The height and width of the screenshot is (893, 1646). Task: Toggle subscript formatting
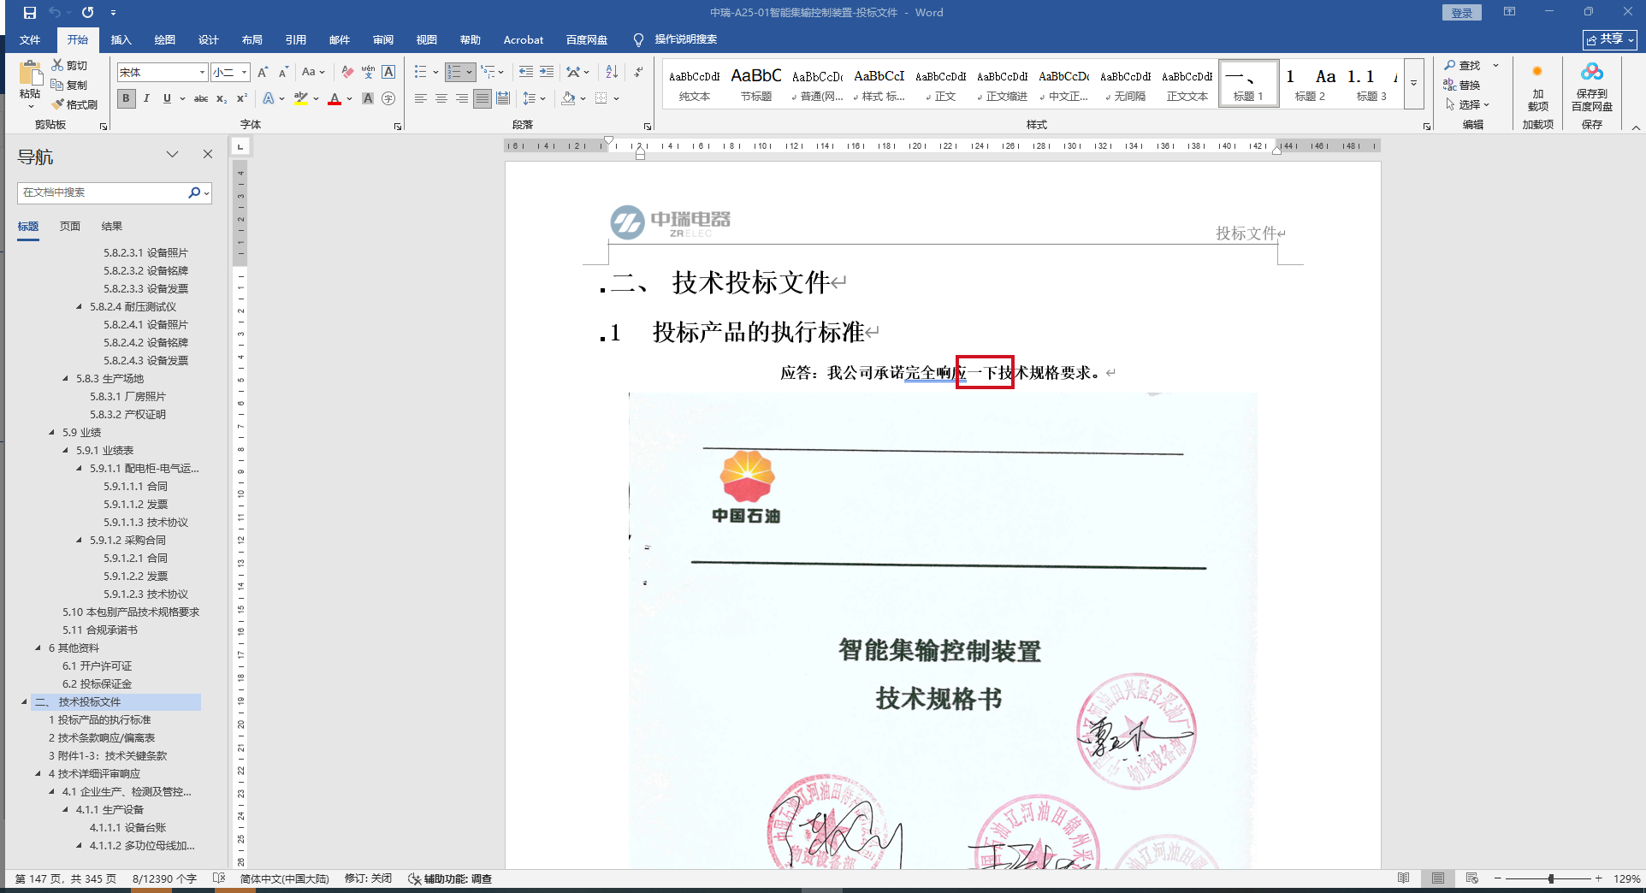pos(222,98)
